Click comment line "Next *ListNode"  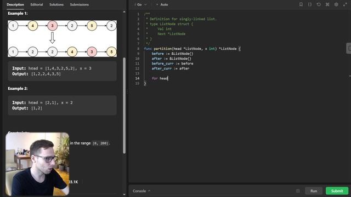[172, 34]
